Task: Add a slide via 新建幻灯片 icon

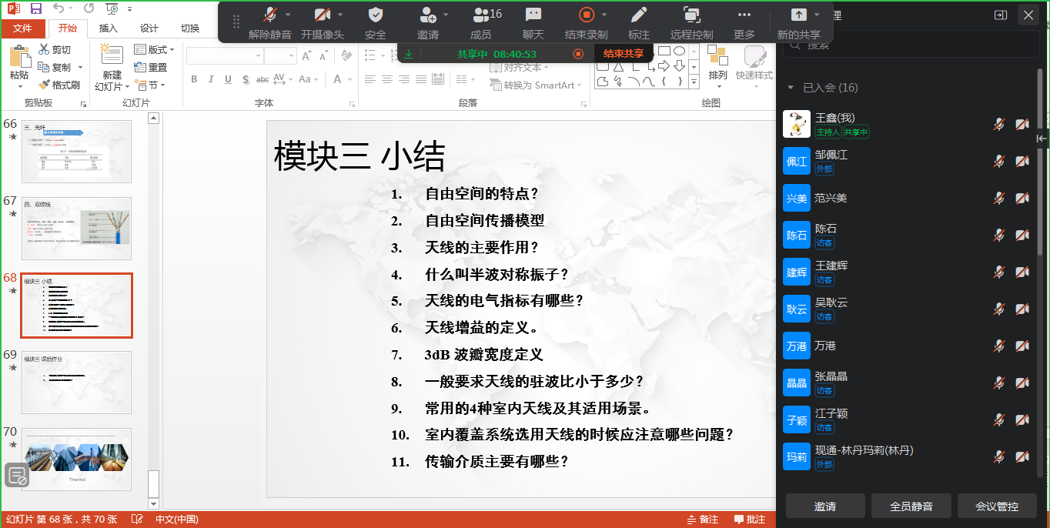Action: click(112, 55)
